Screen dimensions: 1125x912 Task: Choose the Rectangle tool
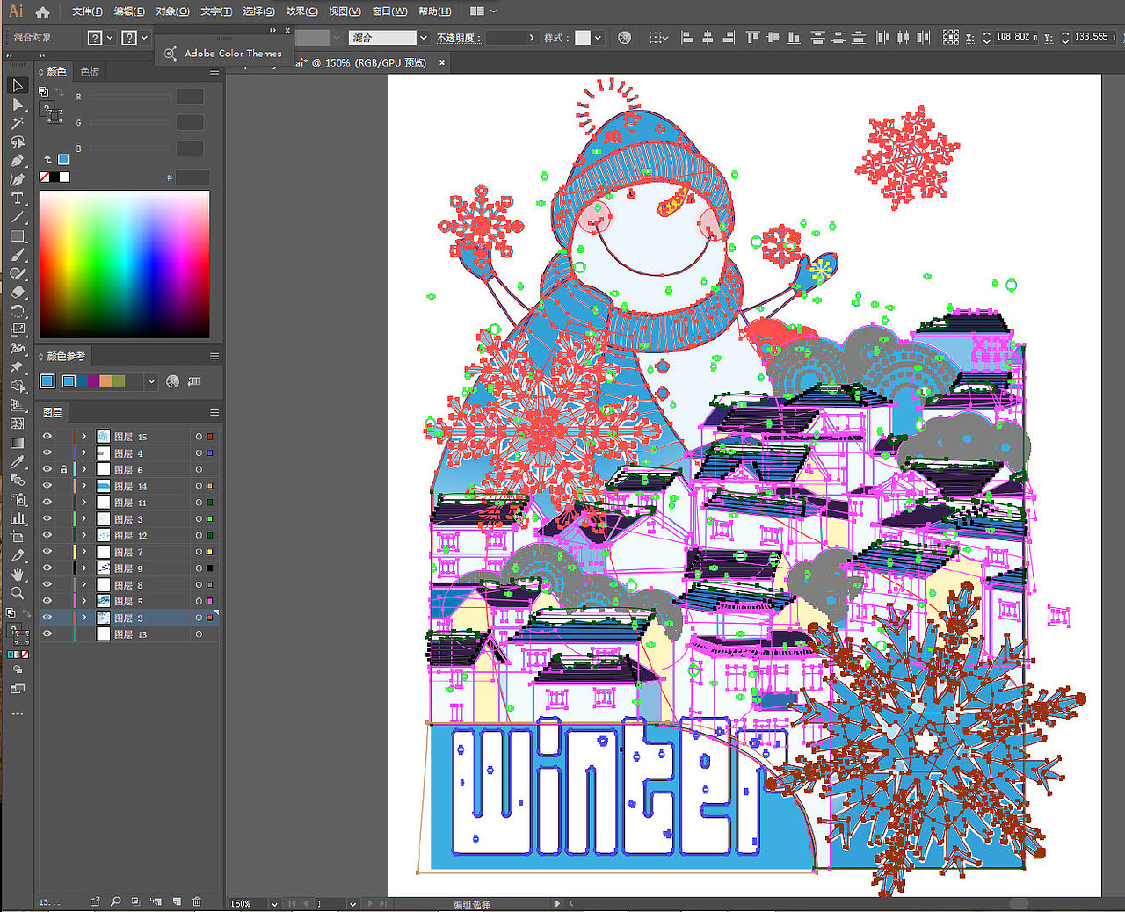[x=18, y=236]
